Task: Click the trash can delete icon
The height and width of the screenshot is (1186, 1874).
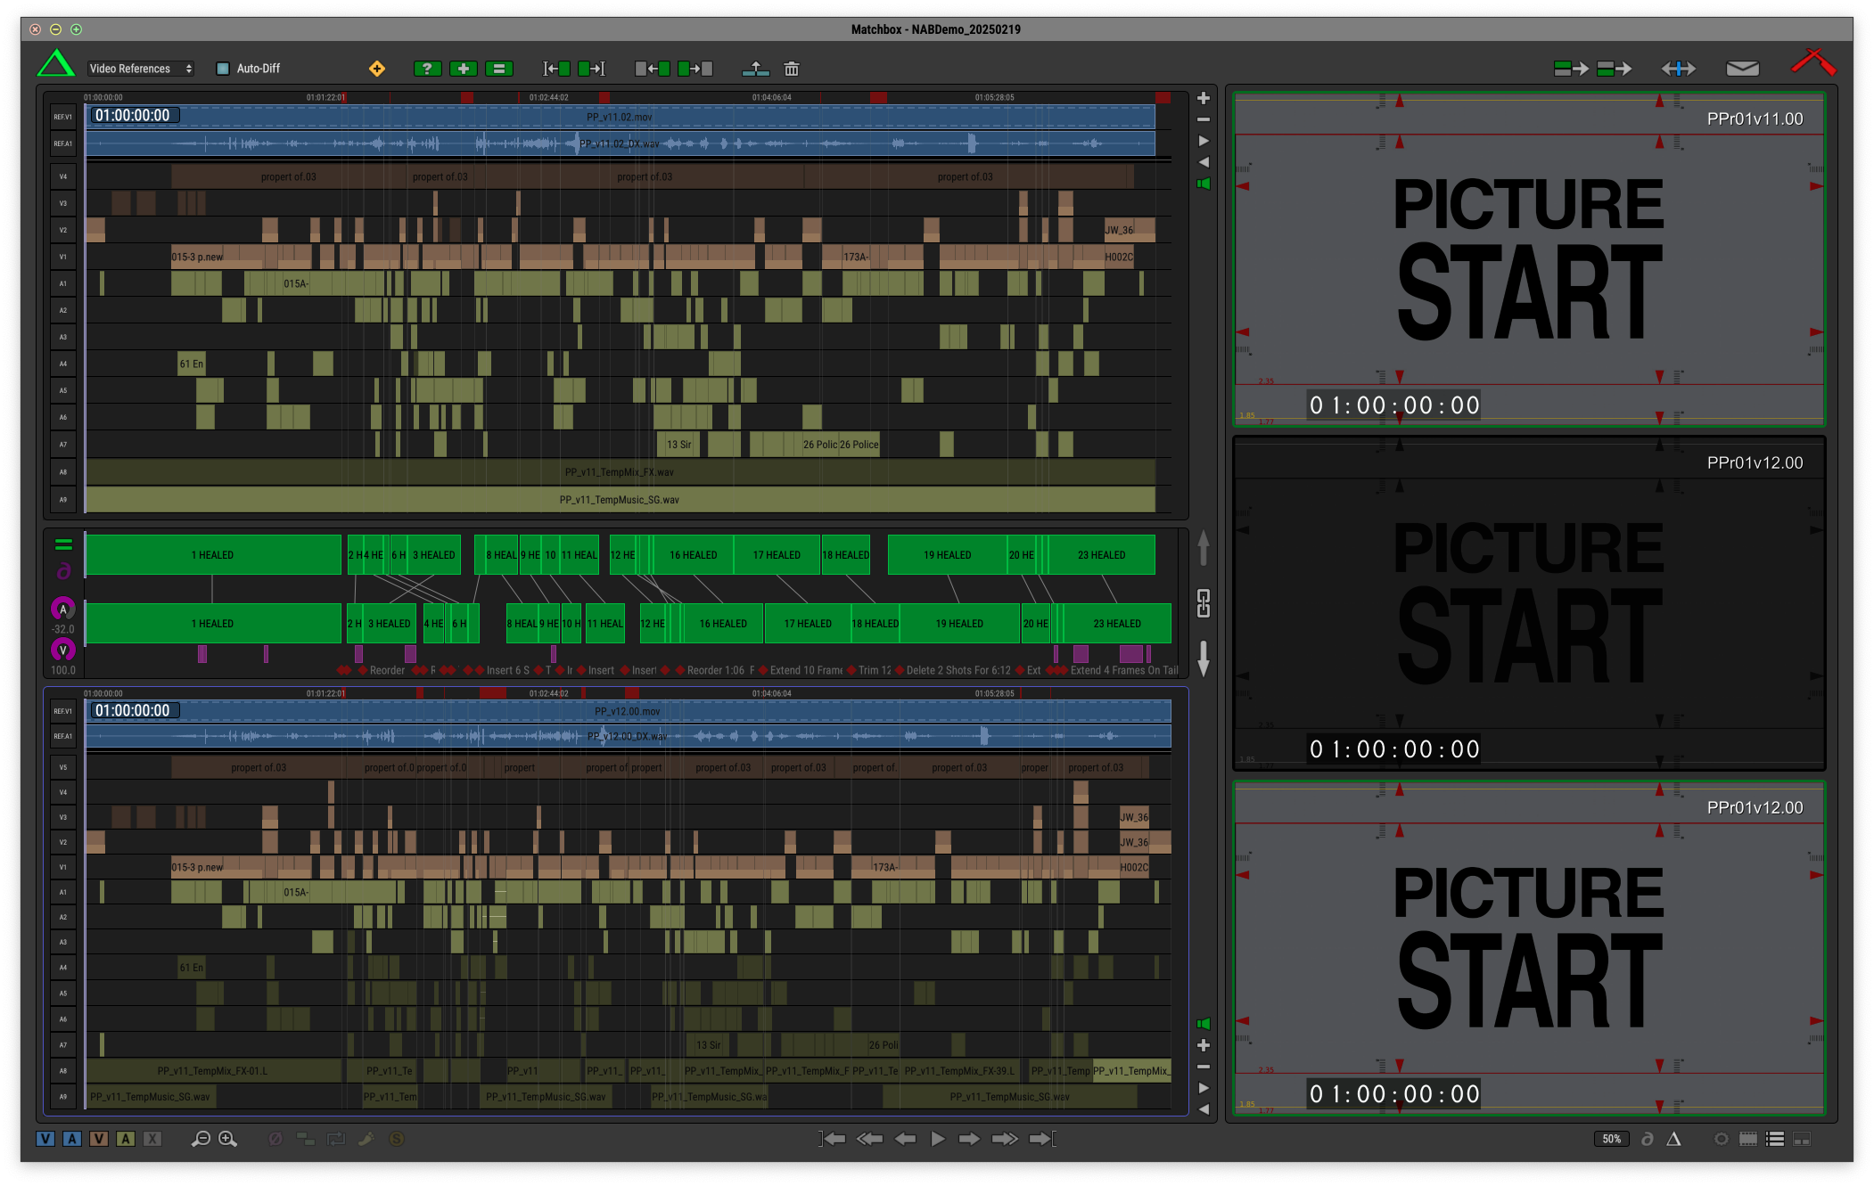Action: [791, 69]
